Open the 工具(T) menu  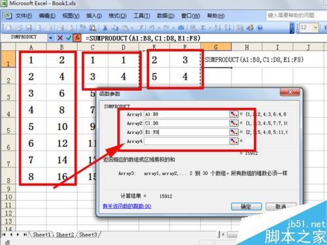point(141,16)
